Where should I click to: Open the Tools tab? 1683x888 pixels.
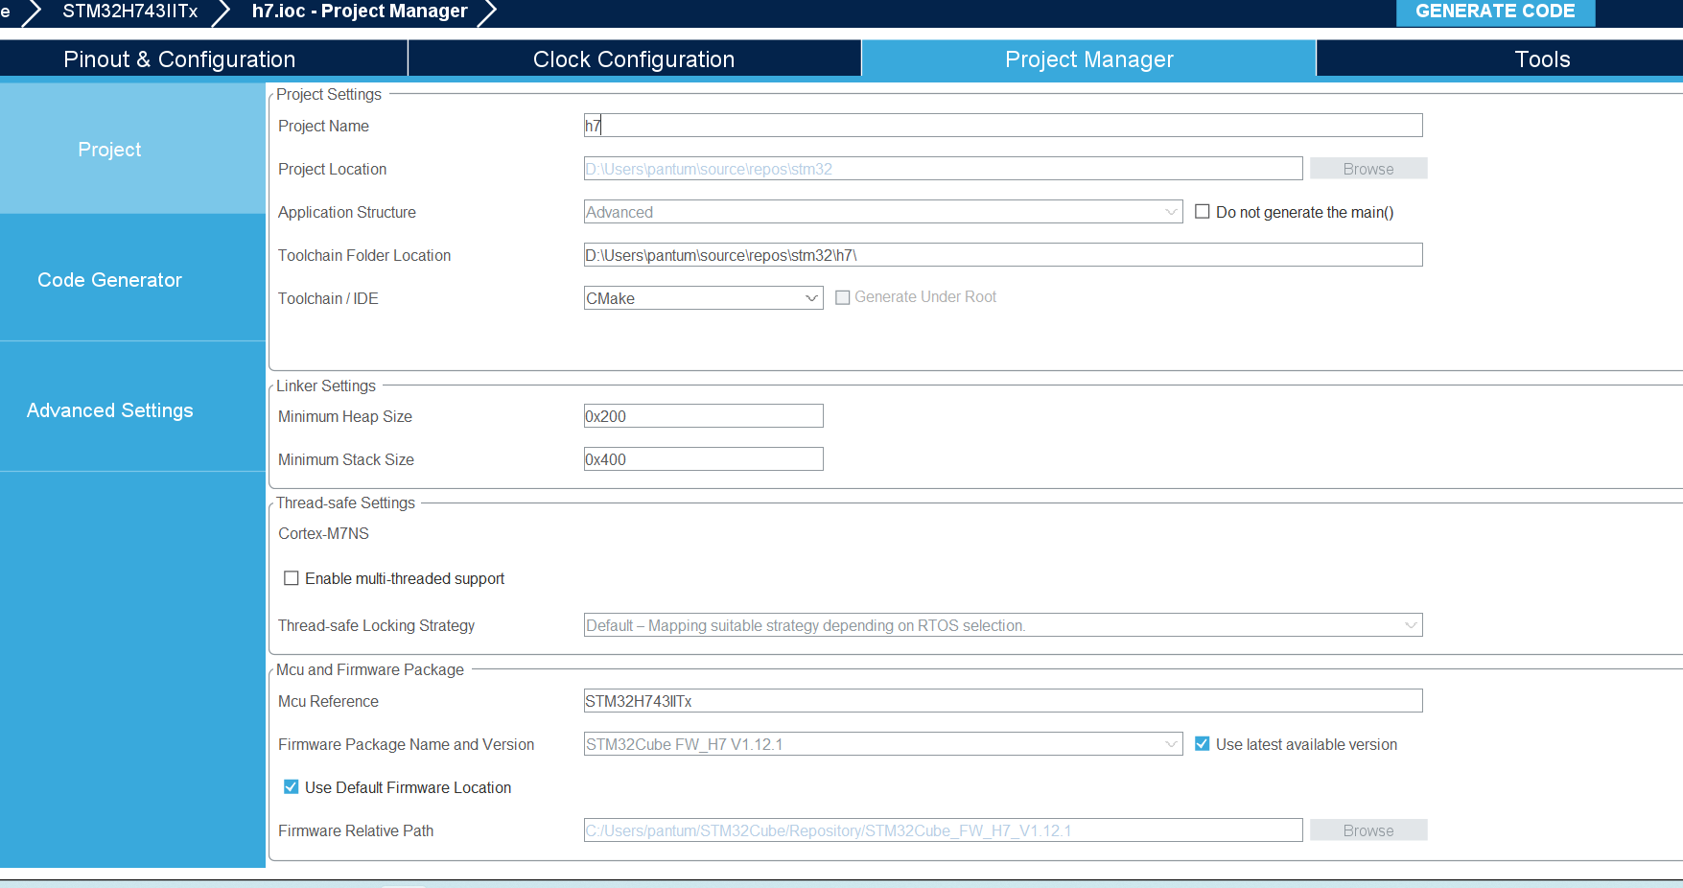[x=1542, y=59]
